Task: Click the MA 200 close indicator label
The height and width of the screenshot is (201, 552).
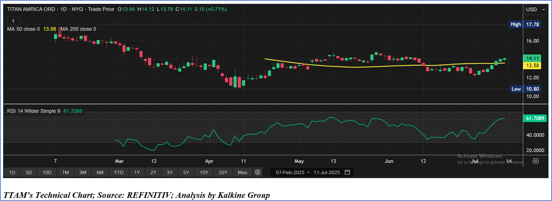Action: click(79, 29)
